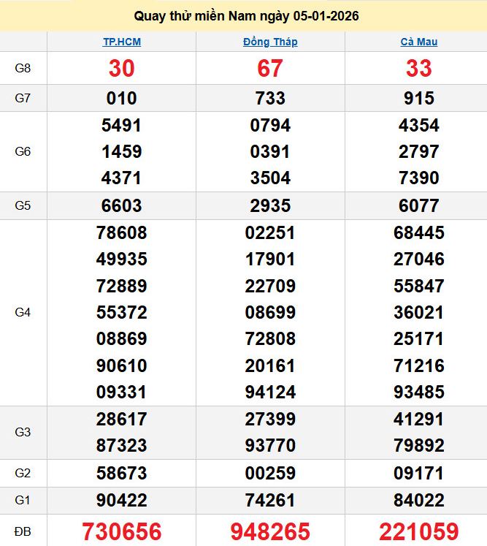Click G5 result 6077 for Cà Mau
The width and height of the screenshot is (487, 546).
pyautogui.click(x=419, y=206)
